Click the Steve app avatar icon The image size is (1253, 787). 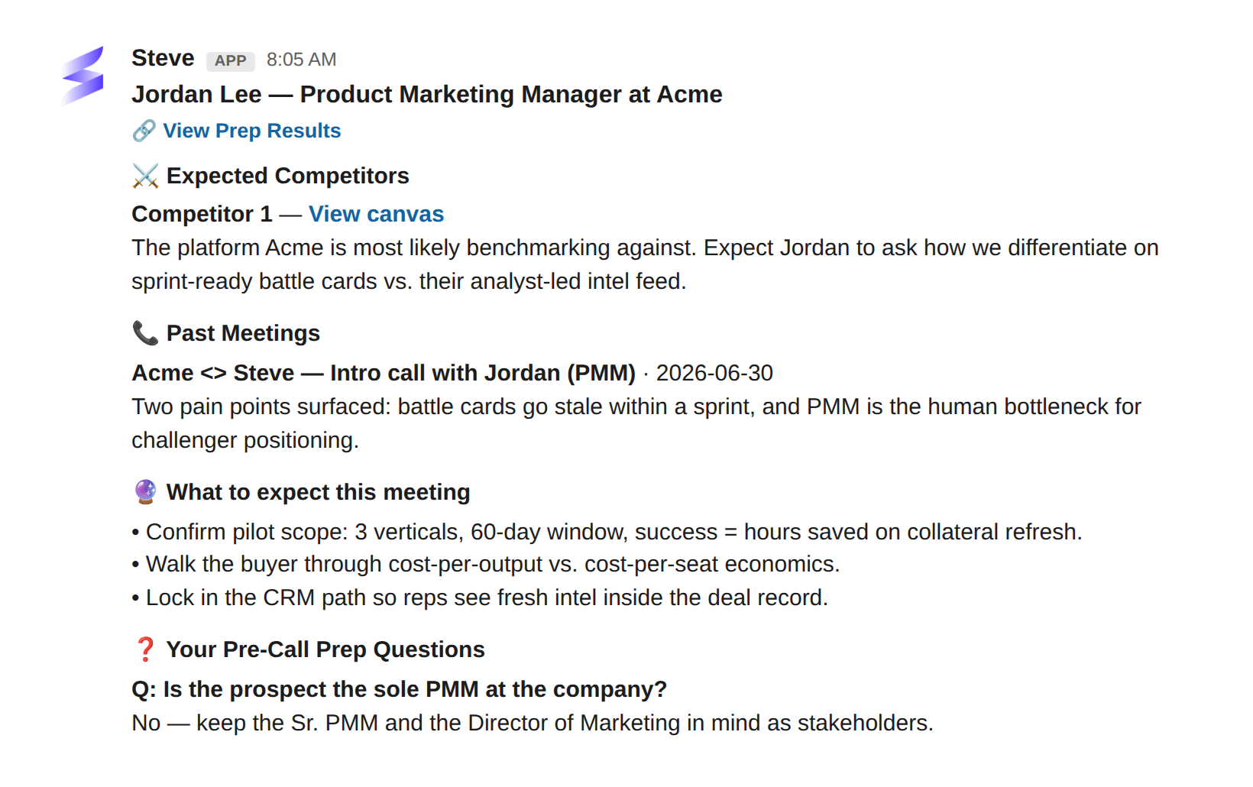pos(83,75)
